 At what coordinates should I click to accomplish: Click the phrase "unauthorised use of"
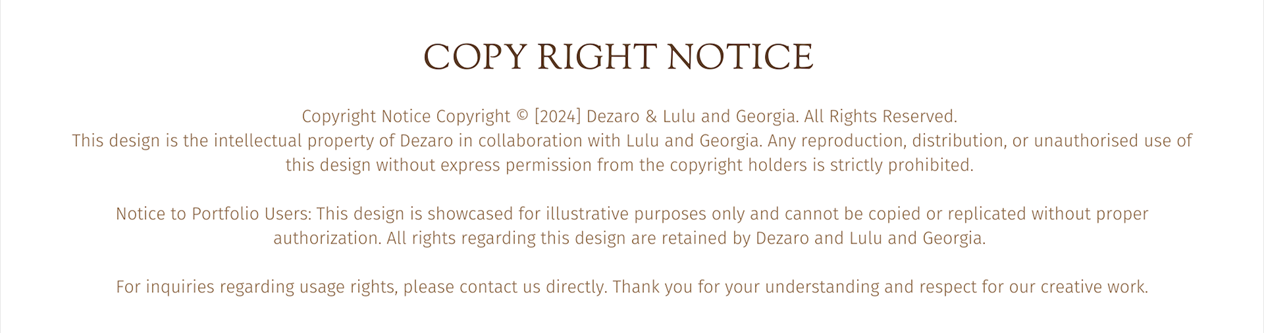tap(1113, 141)
